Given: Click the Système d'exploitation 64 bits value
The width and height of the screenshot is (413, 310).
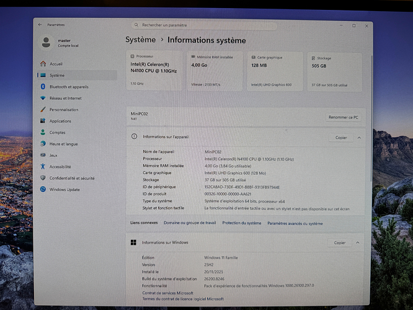Looking at the screenshot, I should [244, 201].
